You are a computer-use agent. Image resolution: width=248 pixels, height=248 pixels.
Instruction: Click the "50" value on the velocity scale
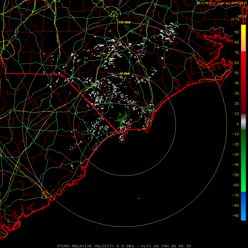237,73
